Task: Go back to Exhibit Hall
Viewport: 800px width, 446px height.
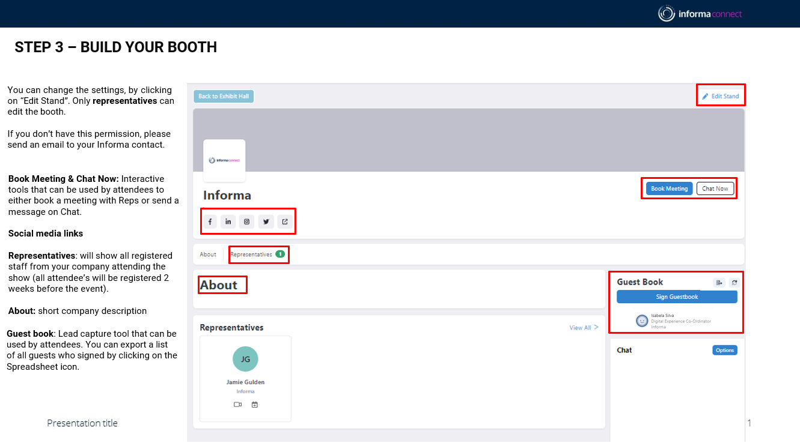Action: [x=224, y=96]
